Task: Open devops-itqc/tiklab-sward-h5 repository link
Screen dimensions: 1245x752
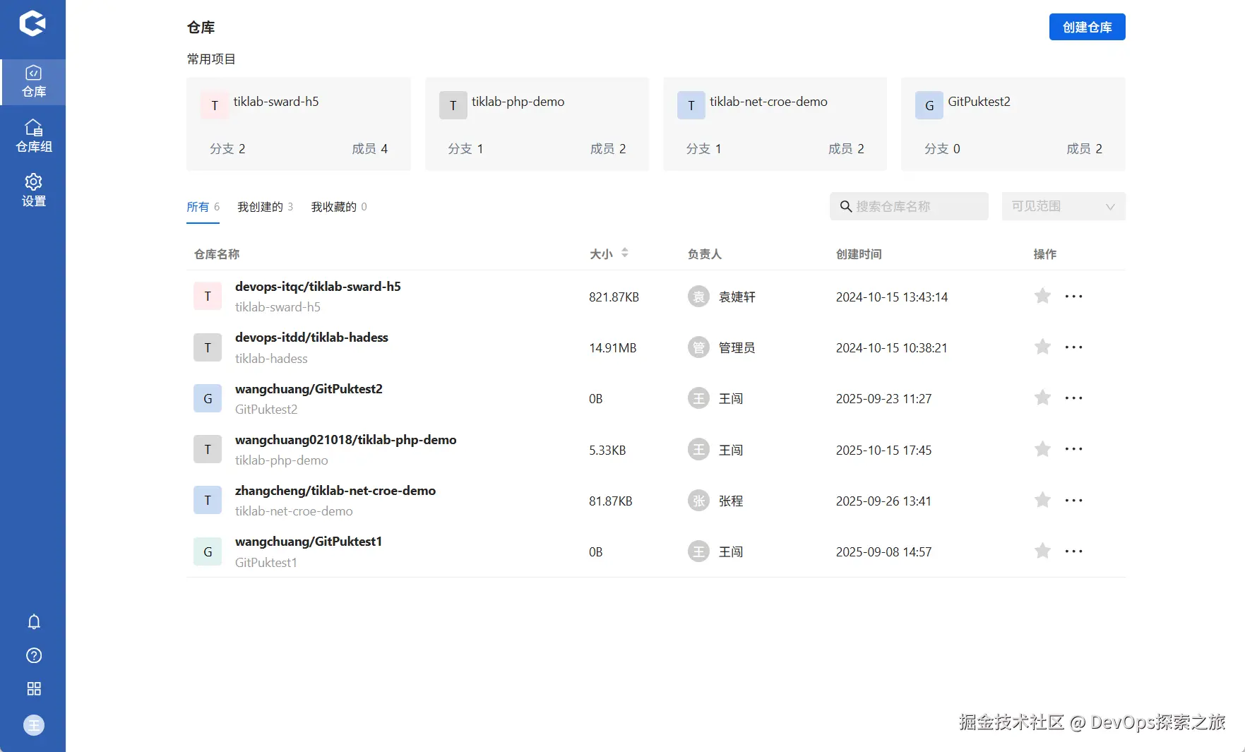Action: (x=318, y=287)
